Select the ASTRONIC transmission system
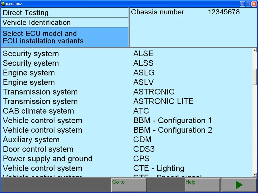The height and width of the screenshot is (193, 258). coord(154,92)
